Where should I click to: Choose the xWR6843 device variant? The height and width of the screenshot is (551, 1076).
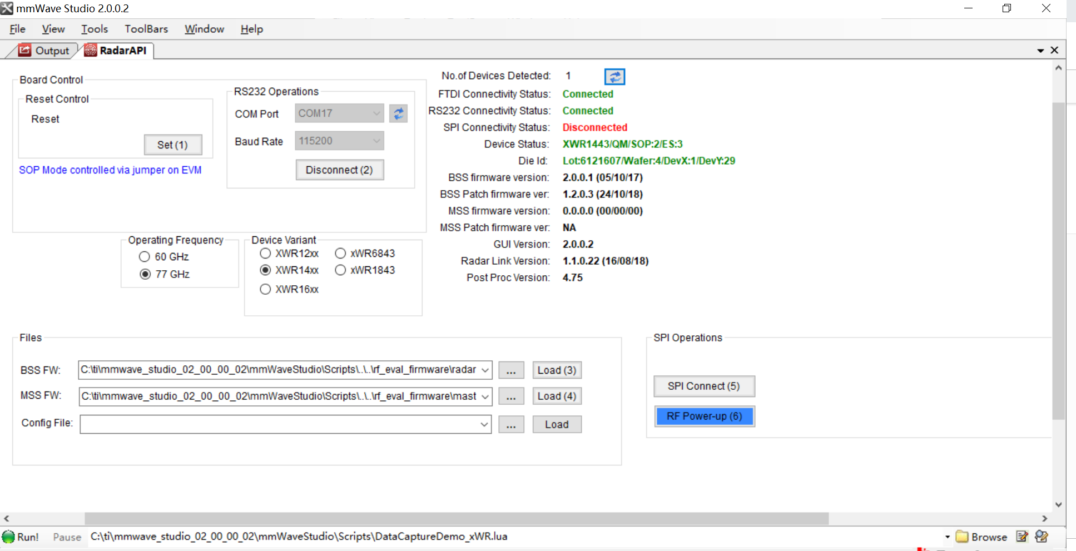[x=340, y=254]
